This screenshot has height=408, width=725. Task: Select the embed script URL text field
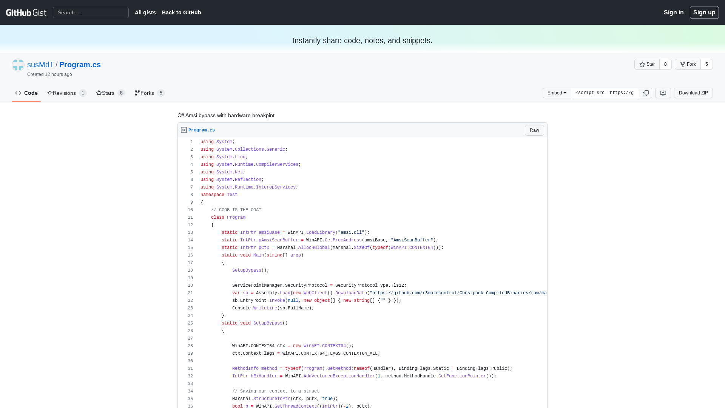tap(605, 93)
